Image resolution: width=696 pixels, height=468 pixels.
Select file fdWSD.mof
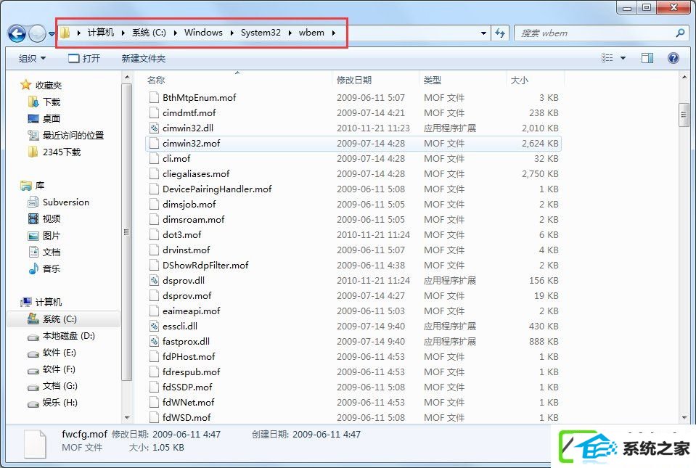point(187,417)
